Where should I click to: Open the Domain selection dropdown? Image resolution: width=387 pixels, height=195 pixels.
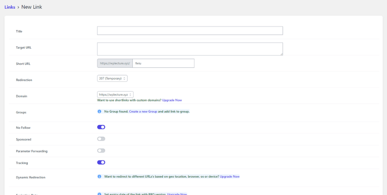pyautogui.click(x=115, y=95)
